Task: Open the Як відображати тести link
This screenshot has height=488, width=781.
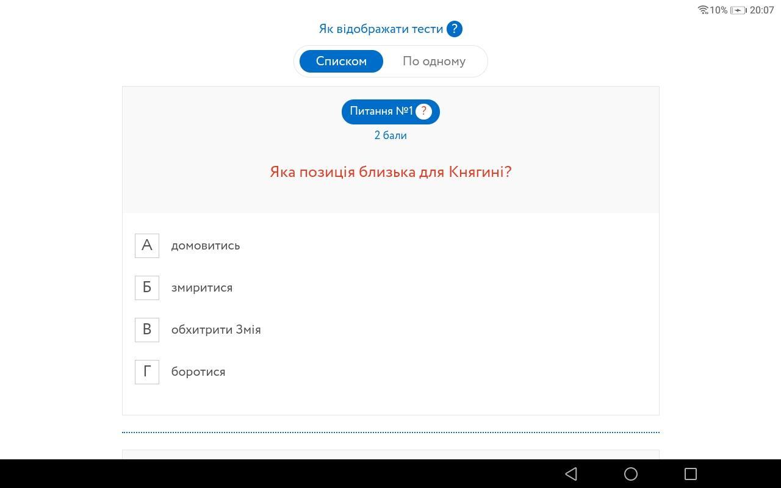Action: point(381,29)
